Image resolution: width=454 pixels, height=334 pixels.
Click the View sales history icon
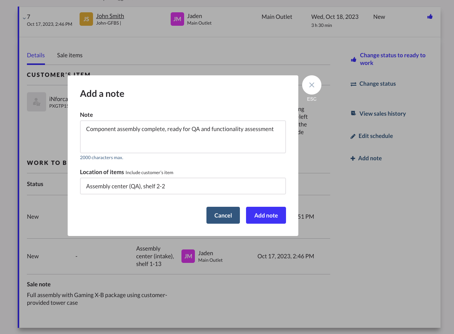coord(353,114)
